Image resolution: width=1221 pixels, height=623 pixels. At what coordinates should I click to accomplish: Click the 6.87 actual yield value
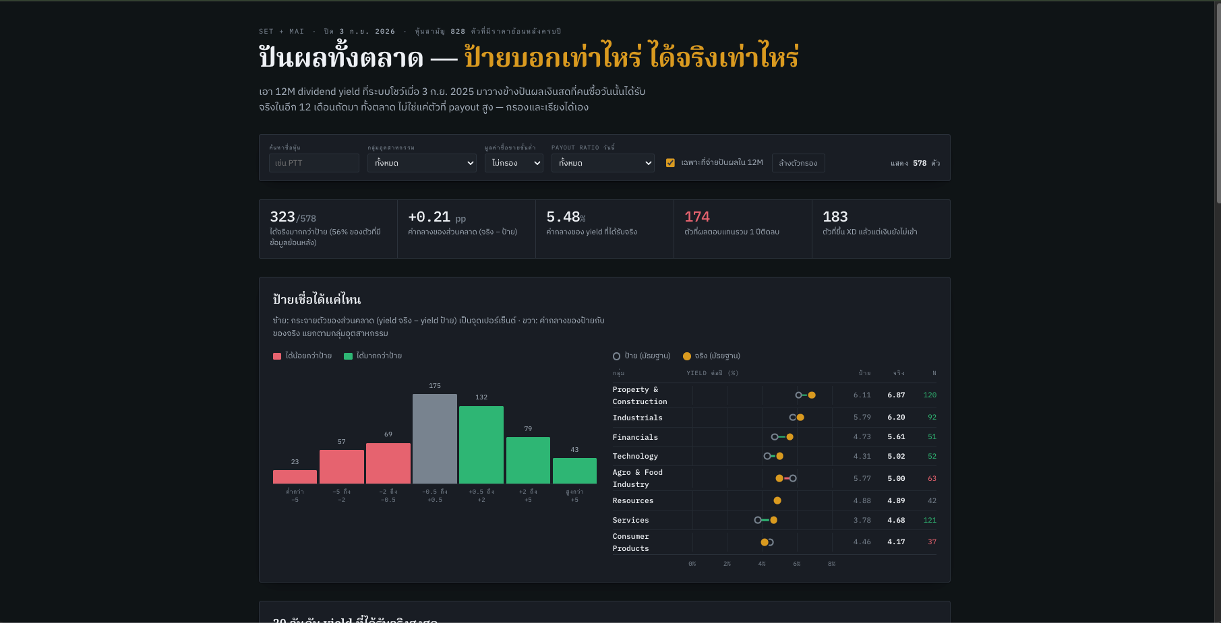tap(896, 395)
